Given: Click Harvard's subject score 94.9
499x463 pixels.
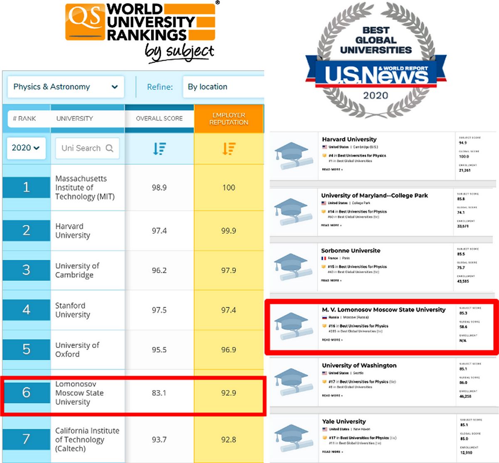Looking at the screenshot, I should coord(463,143).
